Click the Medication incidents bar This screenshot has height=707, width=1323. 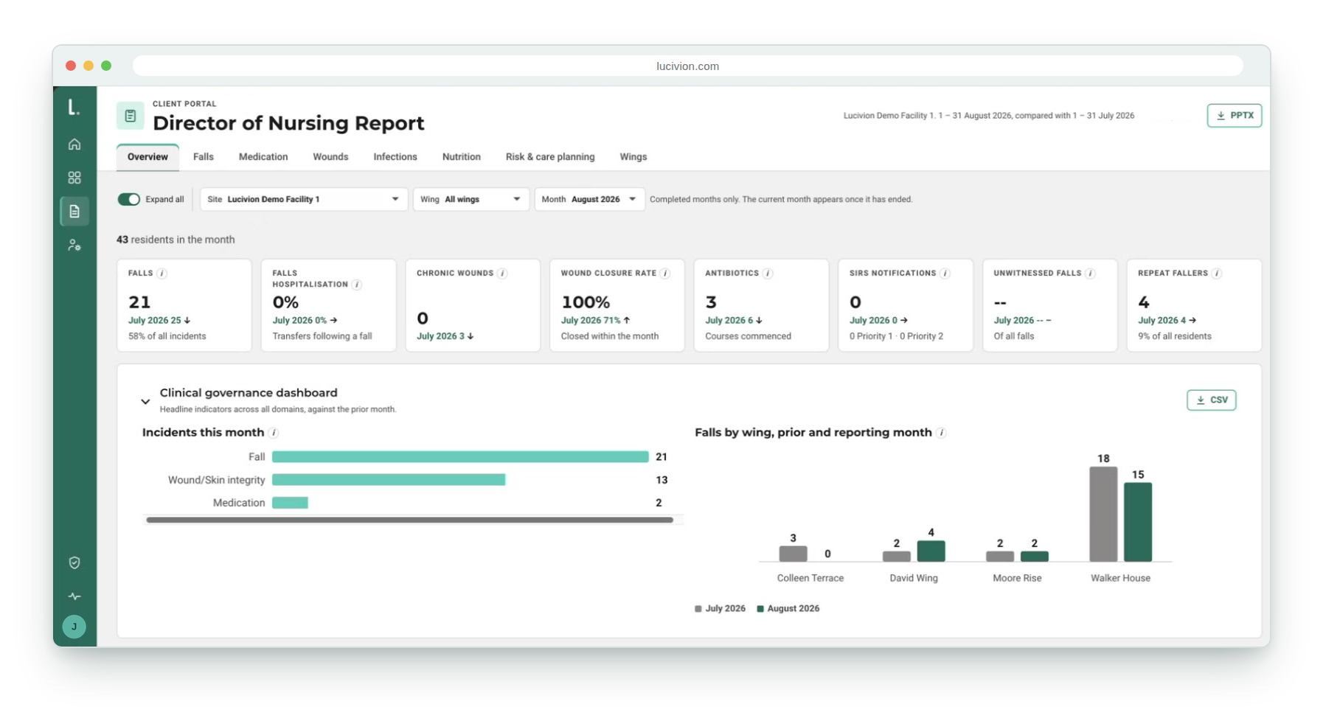[290, 503]
